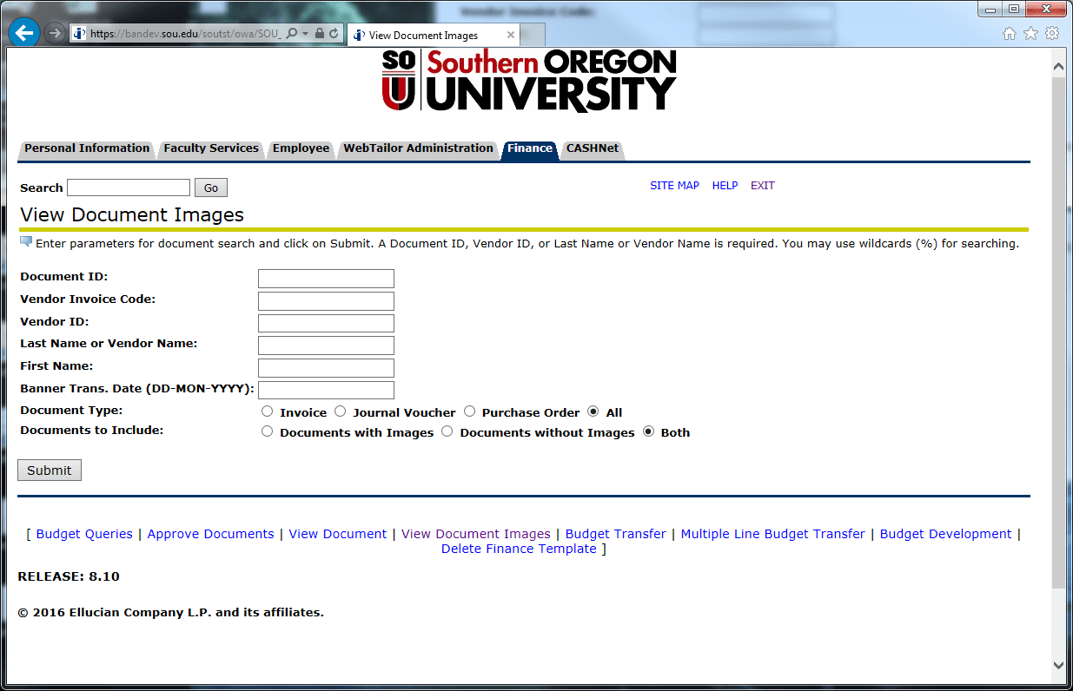Select the Finance tab
This screenshot has width=1073, height=691.
coord(530,148)
